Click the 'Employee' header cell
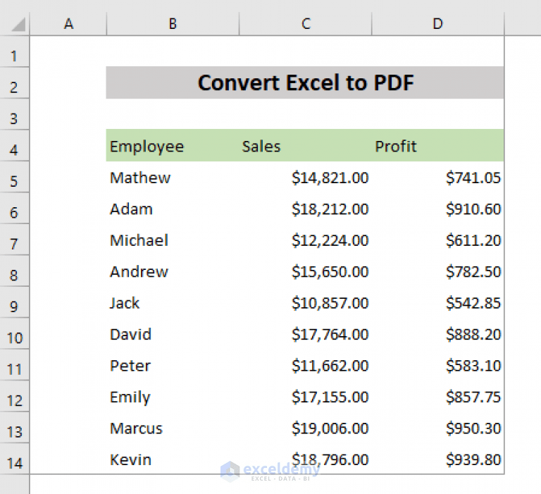Image resolution: width=541 pixels, height=494 pixels. pyautogui.click(x=173, y=145)
